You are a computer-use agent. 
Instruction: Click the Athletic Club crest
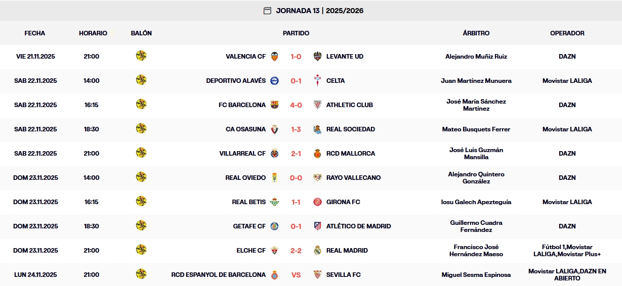click(x=317, y=105)
